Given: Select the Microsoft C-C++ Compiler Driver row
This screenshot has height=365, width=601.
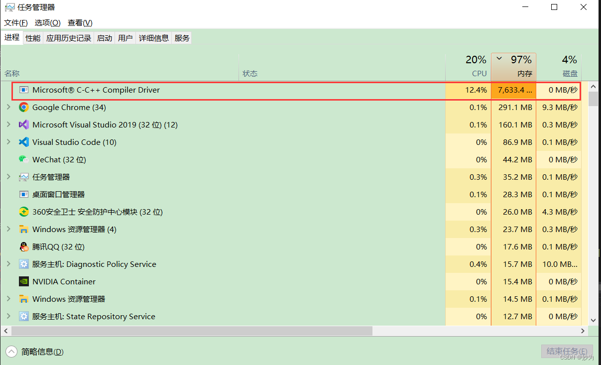Looking at the screenshot, I should point(296,90).
